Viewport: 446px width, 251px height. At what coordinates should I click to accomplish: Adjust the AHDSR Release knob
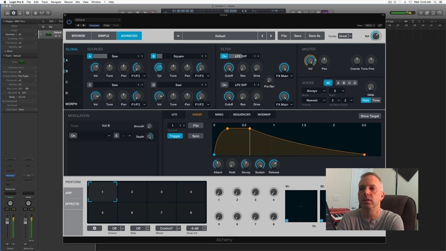pos(274,164)
